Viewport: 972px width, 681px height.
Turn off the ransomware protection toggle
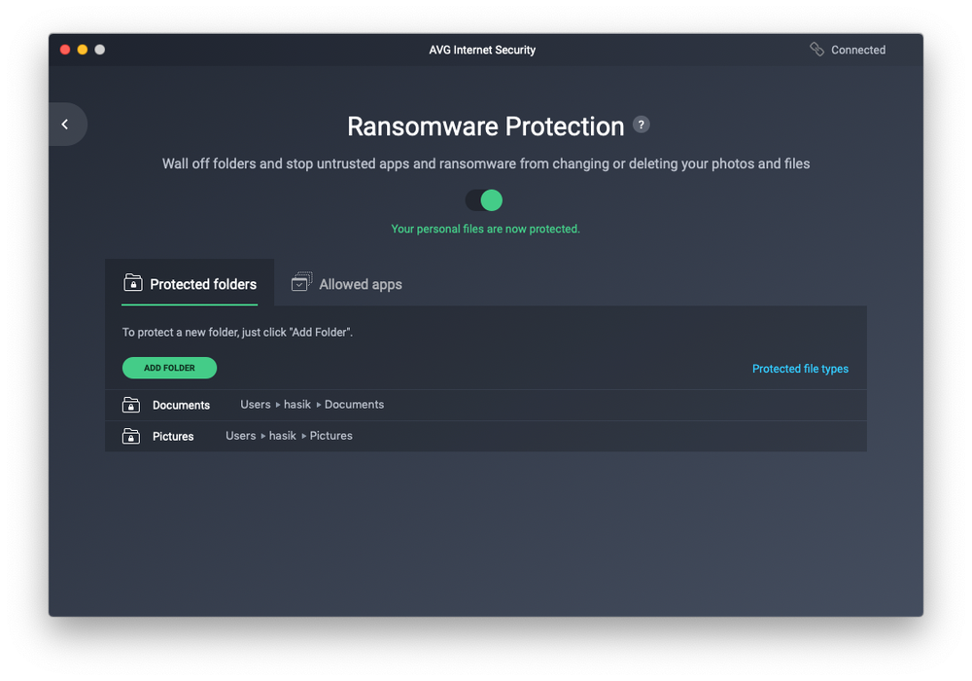pyautogui.click(x=484, y=199)
